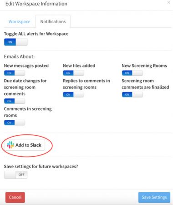The image size is (173, 205).
Task: Cancel editing workspace information
Action: (15, 197)
